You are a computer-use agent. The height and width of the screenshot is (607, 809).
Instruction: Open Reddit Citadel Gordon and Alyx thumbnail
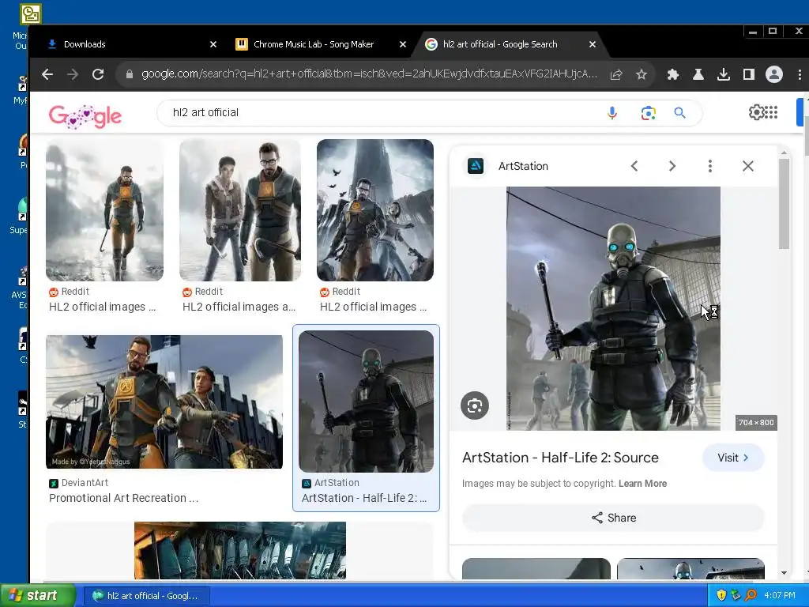click(375, 210)
